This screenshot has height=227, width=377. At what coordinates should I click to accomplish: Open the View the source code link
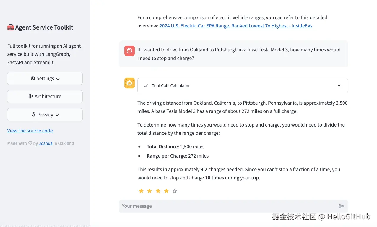[x=30, y=131]
